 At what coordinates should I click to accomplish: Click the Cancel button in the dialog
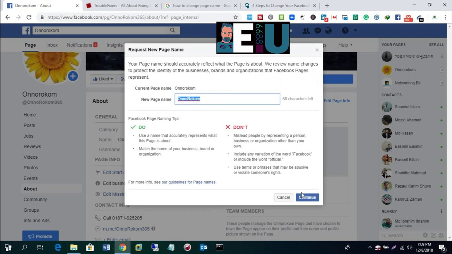[x=284, y=197]
